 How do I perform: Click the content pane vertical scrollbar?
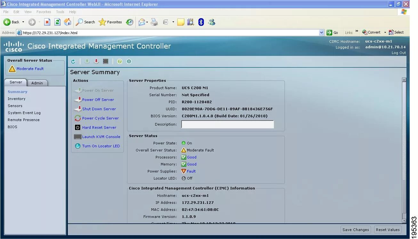(x=404, y=150)
